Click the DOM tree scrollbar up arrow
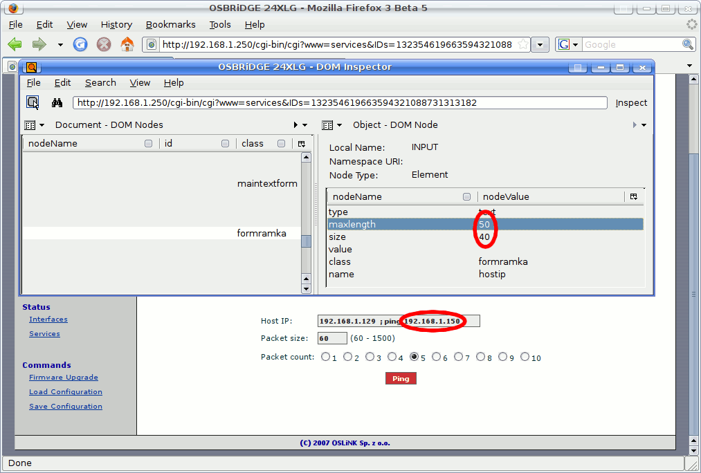 [x=306, y=157]
